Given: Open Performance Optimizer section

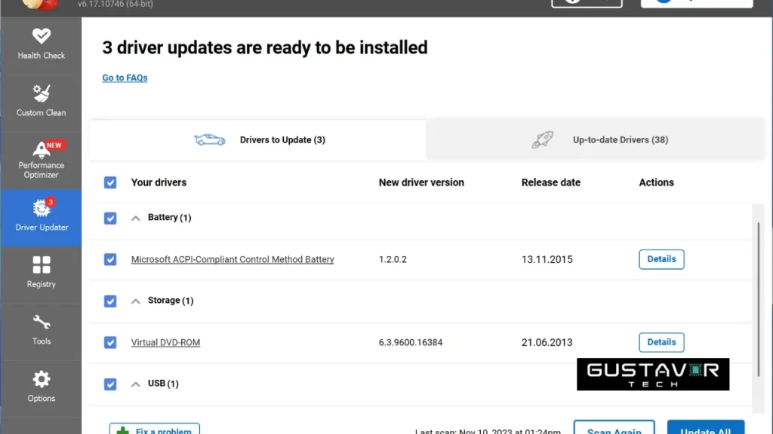Looking at the screenshot, I should 41,160.
